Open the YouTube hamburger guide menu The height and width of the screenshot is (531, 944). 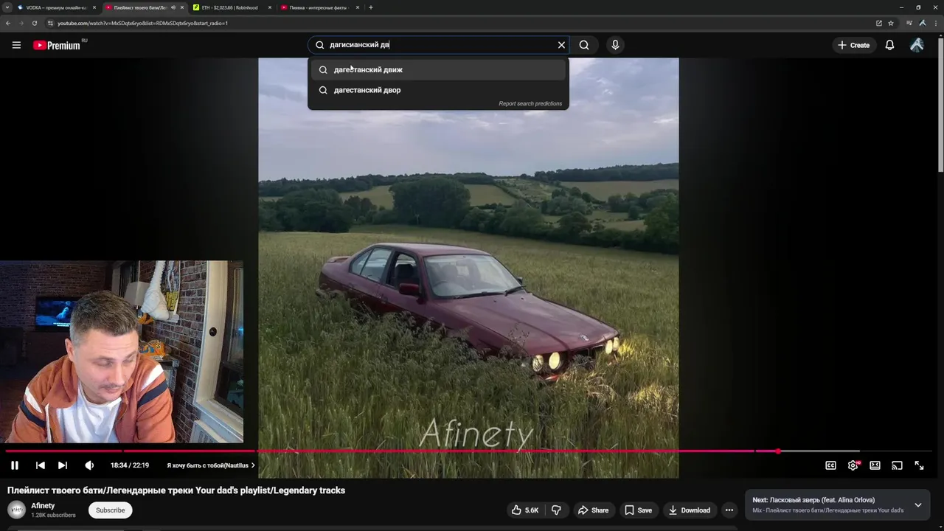pos(16,45)
